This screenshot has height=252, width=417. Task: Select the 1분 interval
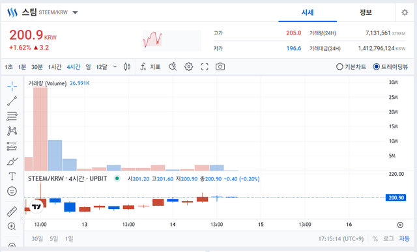[22, 67]
